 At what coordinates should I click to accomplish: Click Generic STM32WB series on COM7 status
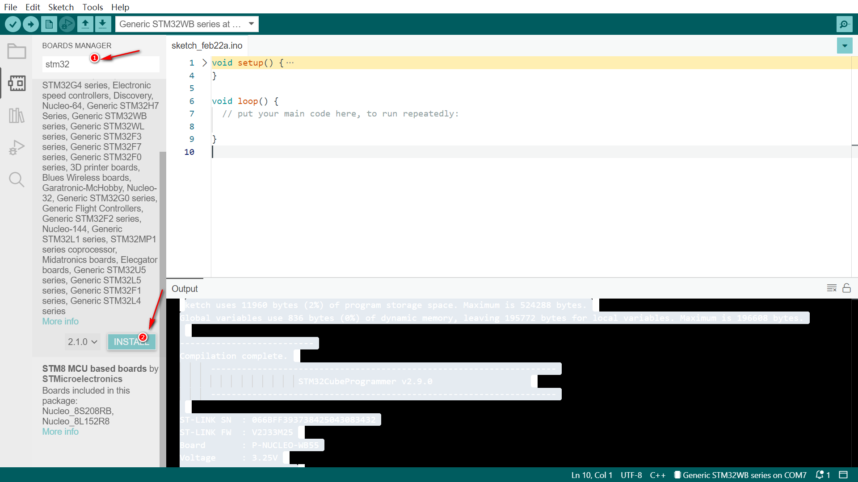point(740,475)
